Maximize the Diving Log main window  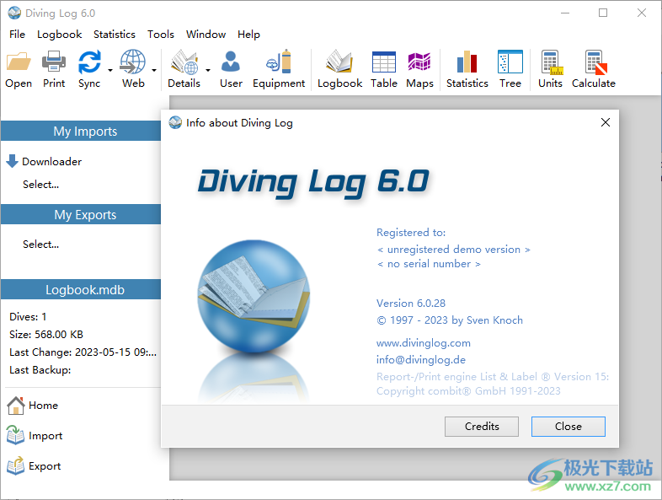point(603,13)
